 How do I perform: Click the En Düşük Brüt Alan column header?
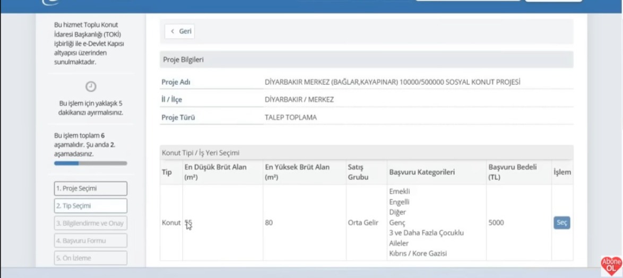[x=215, y=172]
